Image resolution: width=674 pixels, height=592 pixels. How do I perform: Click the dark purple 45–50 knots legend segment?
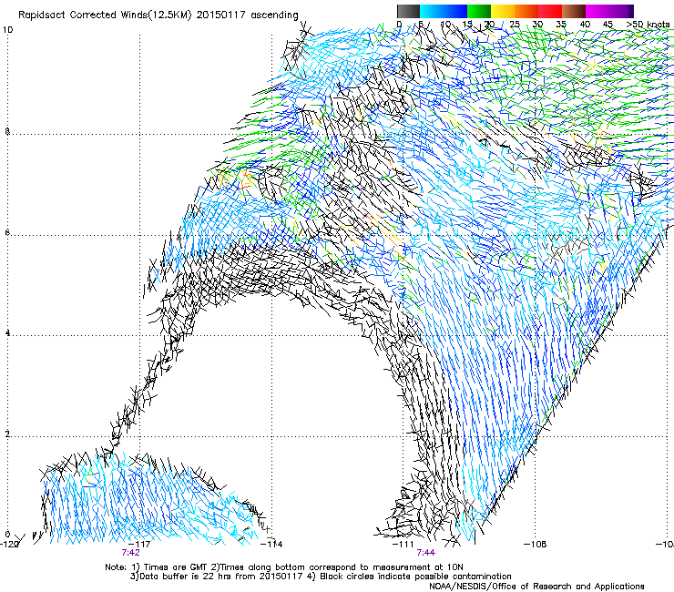coord(621,11)
